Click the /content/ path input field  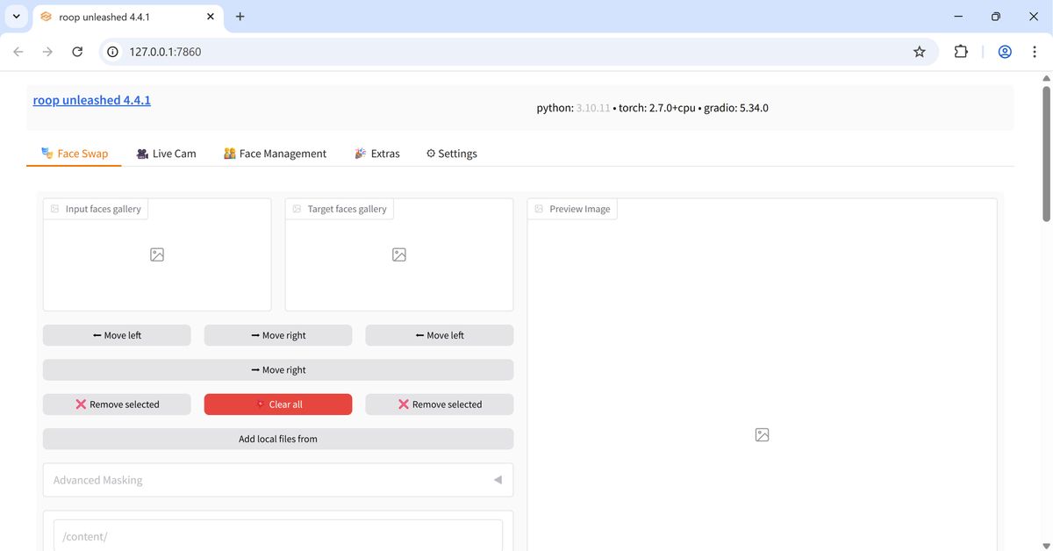pyautogui.click(x=277, y=535)
